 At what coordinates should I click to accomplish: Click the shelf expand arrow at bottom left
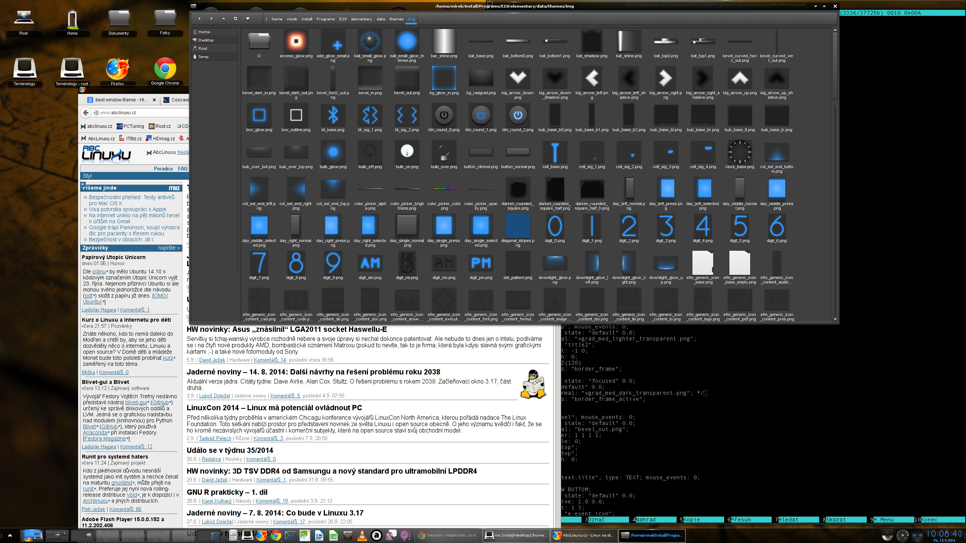click(x=10, y=535)
